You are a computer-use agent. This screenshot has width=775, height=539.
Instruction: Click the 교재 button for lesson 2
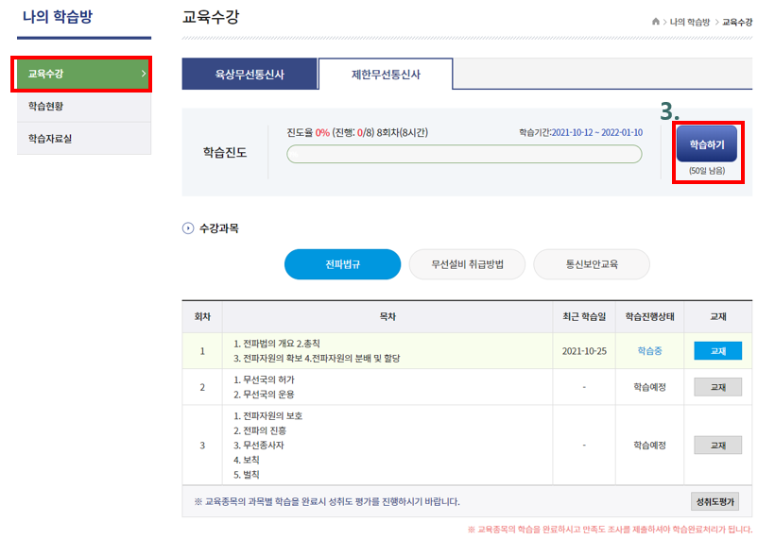point(717,387)
